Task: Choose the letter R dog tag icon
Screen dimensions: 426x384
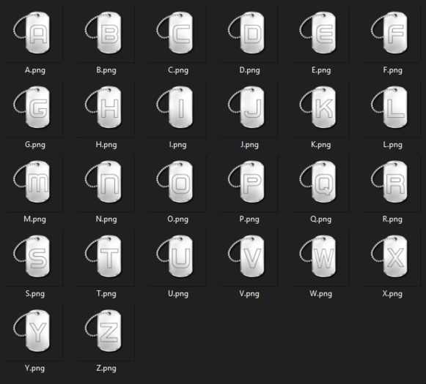Action: (x=389, y=181)
